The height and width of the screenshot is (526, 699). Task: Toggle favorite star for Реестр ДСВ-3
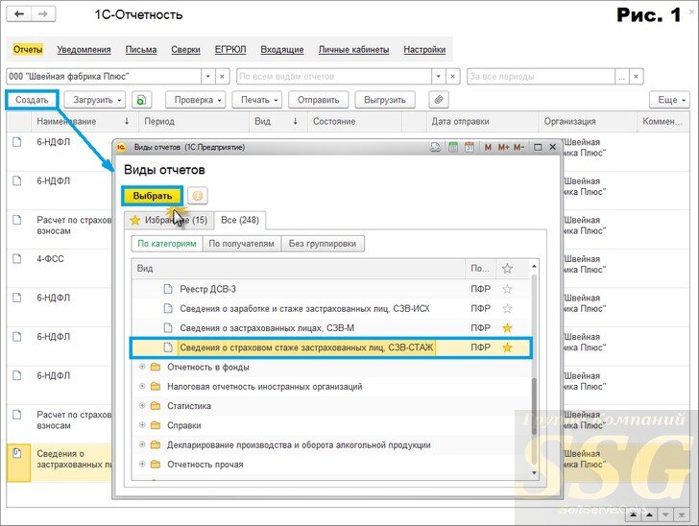[x=507, y=289]
